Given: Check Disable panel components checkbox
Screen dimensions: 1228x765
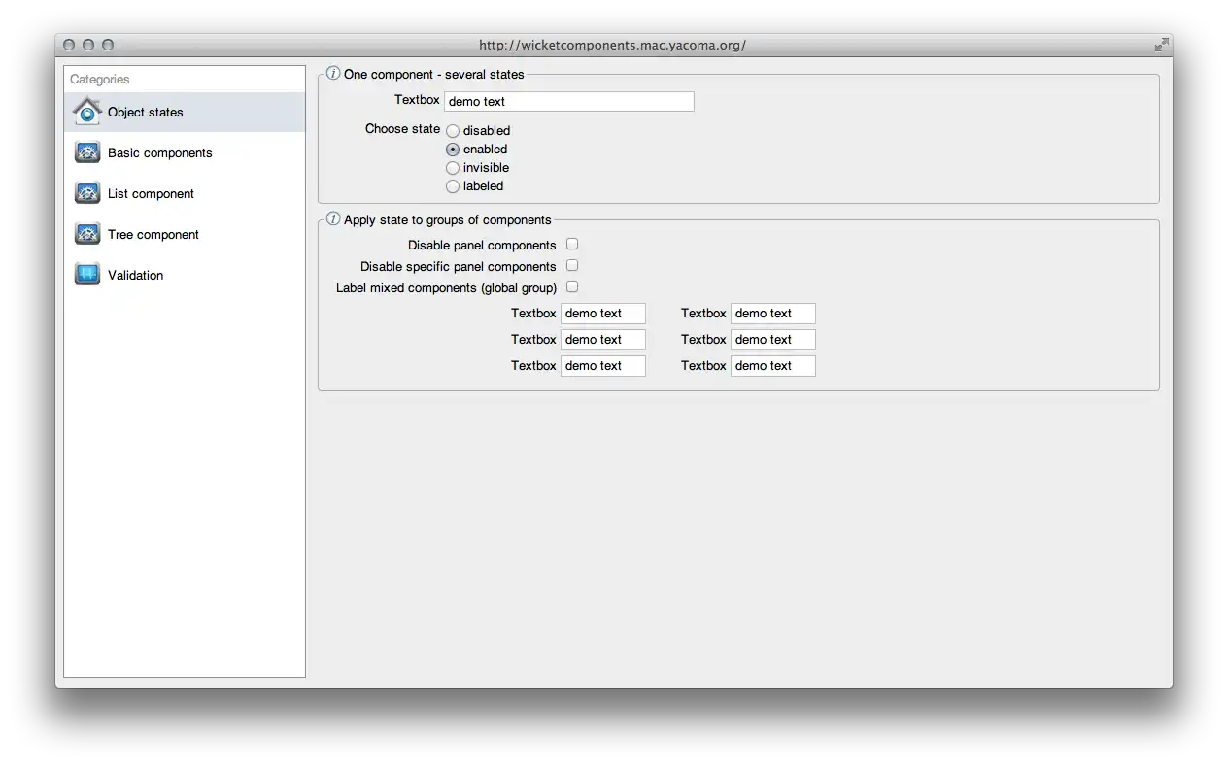Looking at the screenshot, I should point(572,244).
